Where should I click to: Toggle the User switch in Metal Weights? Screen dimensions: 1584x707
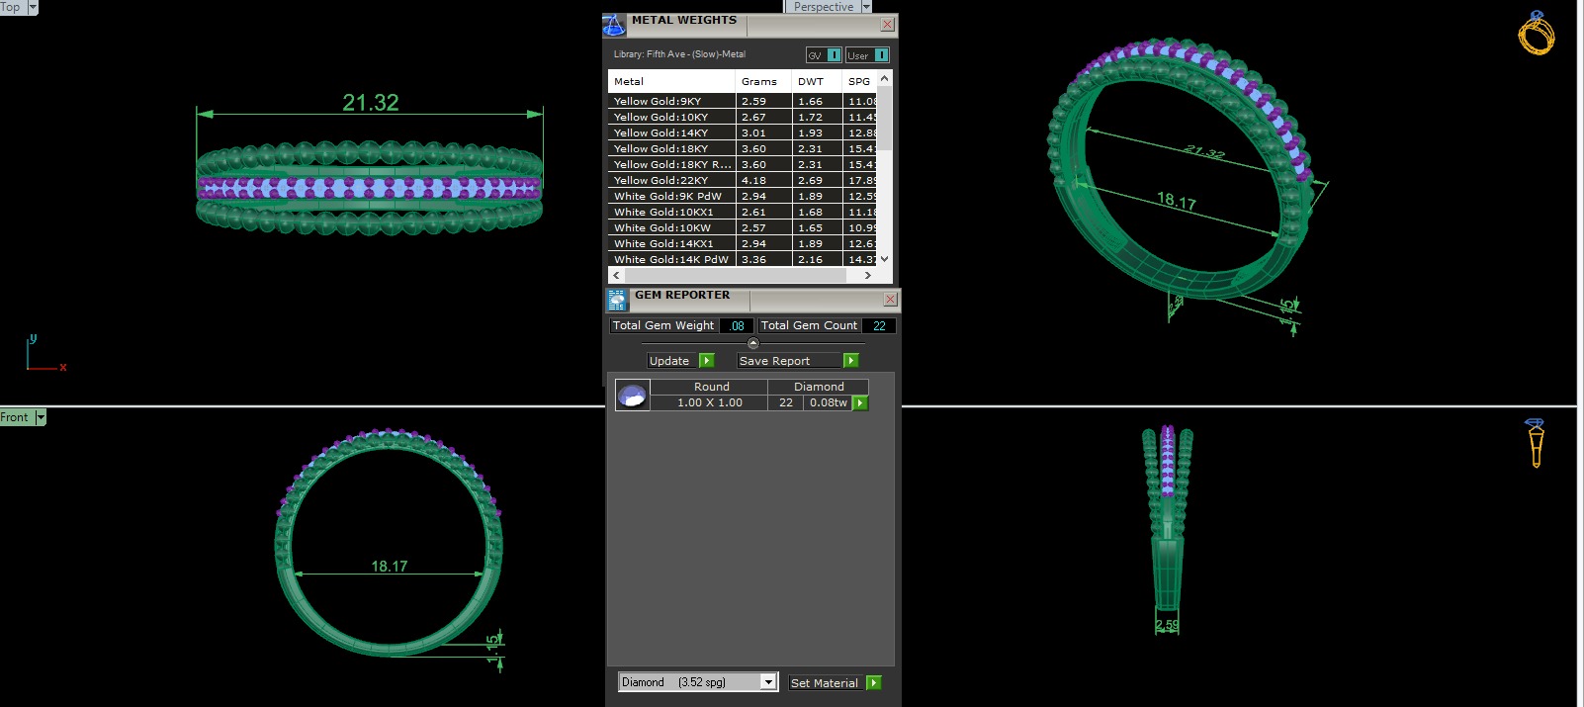click(867, 55)
